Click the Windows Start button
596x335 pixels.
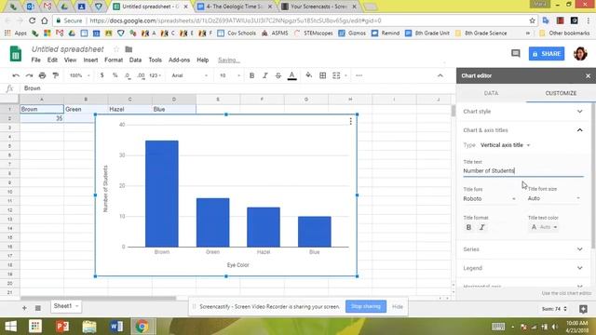tap(10, 327)
